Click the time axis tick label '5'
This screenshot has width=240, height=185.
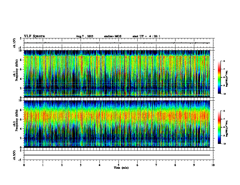point(118,165)
